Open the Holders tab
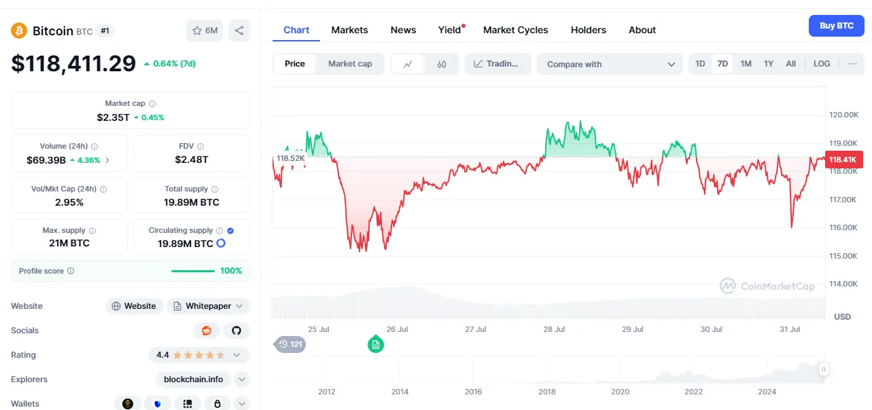This screenshot has height=410, width=872. point(588,30)
